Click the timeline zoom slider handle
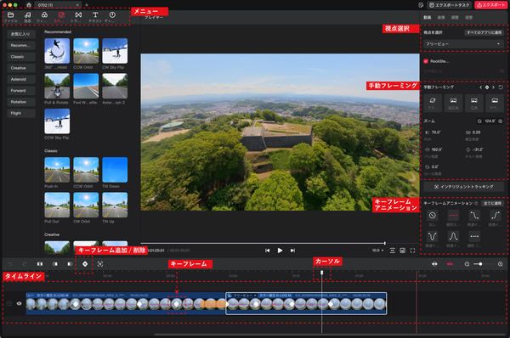This screenshot has height=338, width=510. click(480, 264)
